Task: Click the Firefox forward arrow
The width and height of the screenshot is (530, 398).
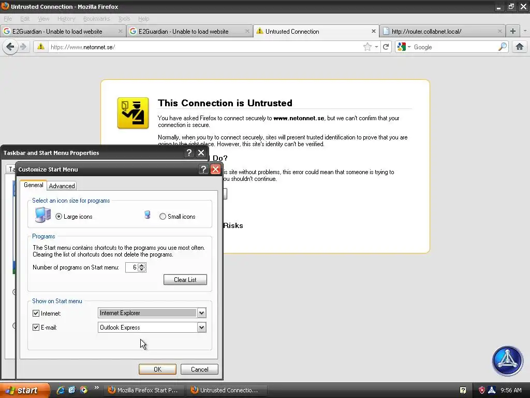Action: pyautogui.click(x=23, y=47)
